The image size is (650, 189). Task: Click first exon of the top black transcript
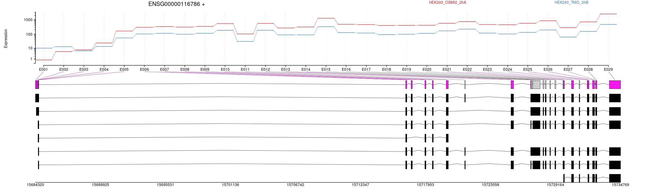pos(37,98)
